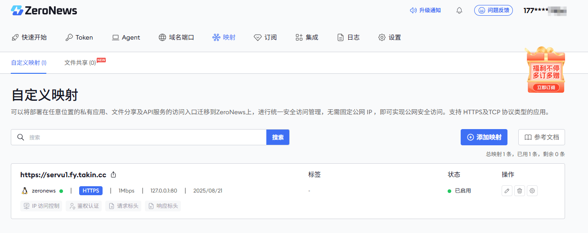This screenshot has width=588, height=233.
Task: Open 请求标头 option
Action: [123, 206]
